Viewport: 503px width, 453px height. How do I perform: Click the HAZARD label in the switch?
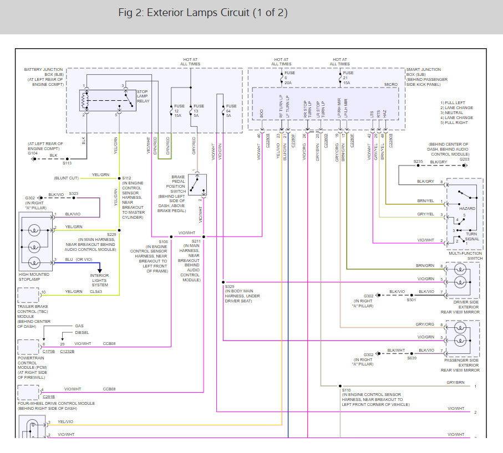467,209
